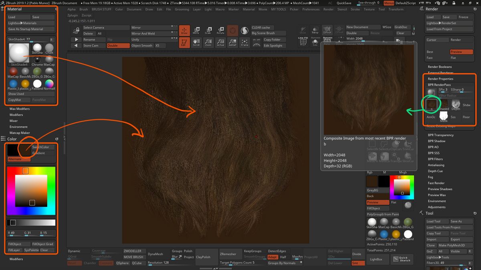Toggle the Transp transparency icon

(315, 30)
